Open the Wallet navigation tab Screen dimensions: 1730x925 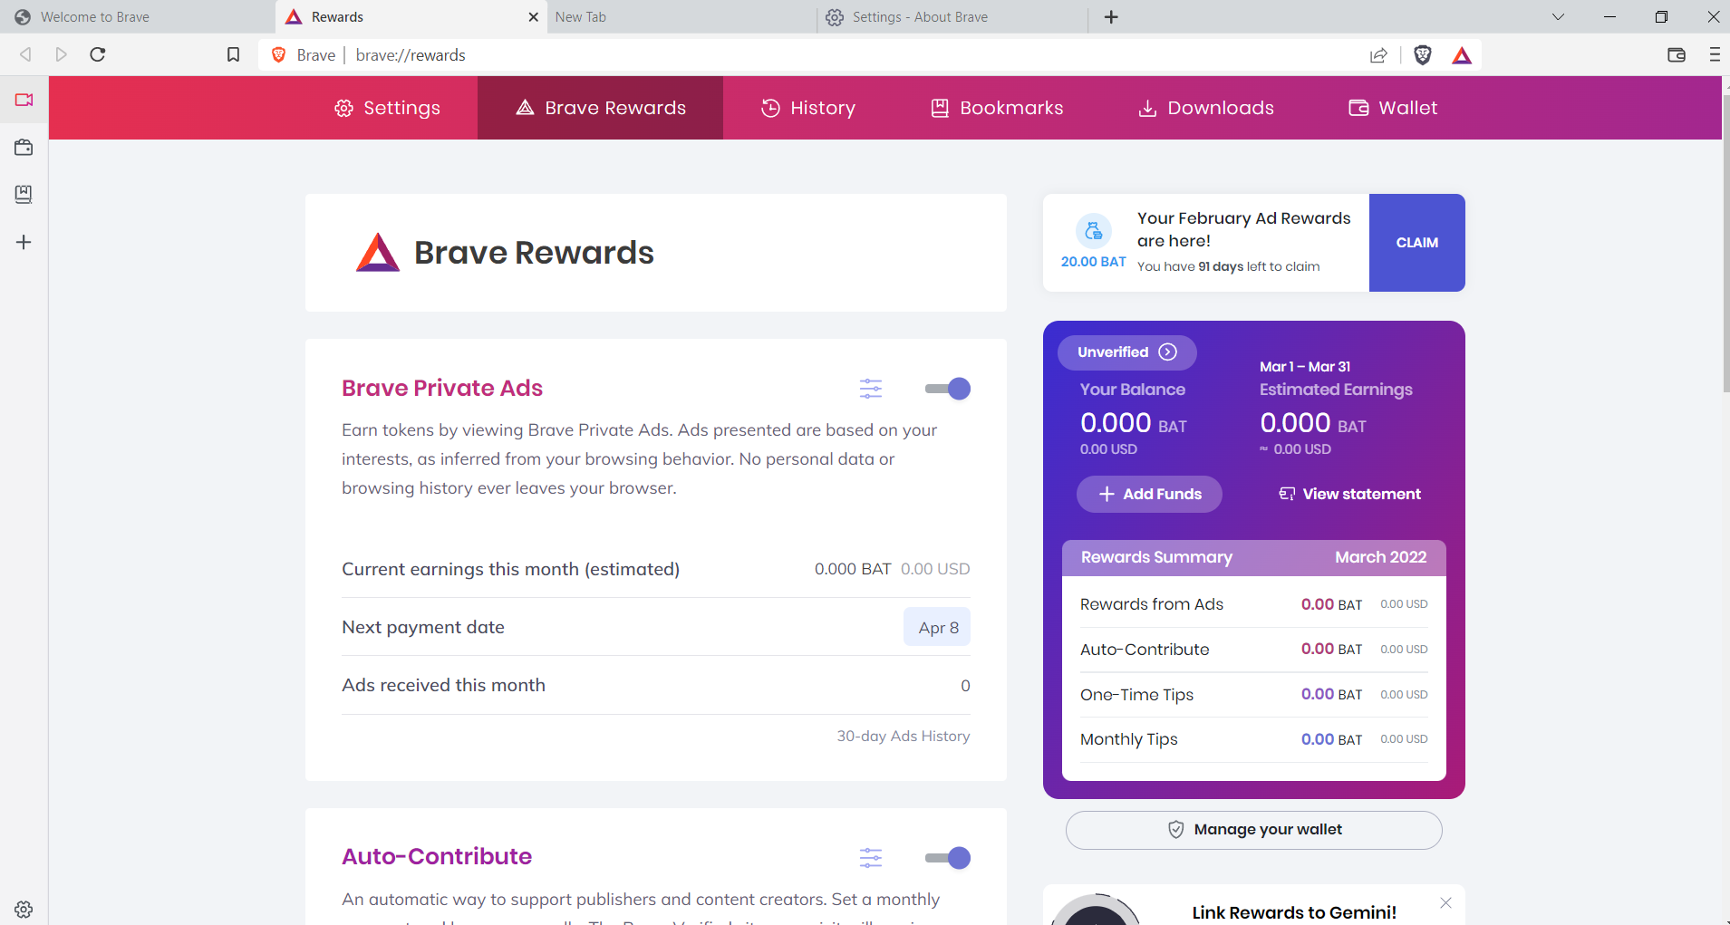tap(1393, 108)
